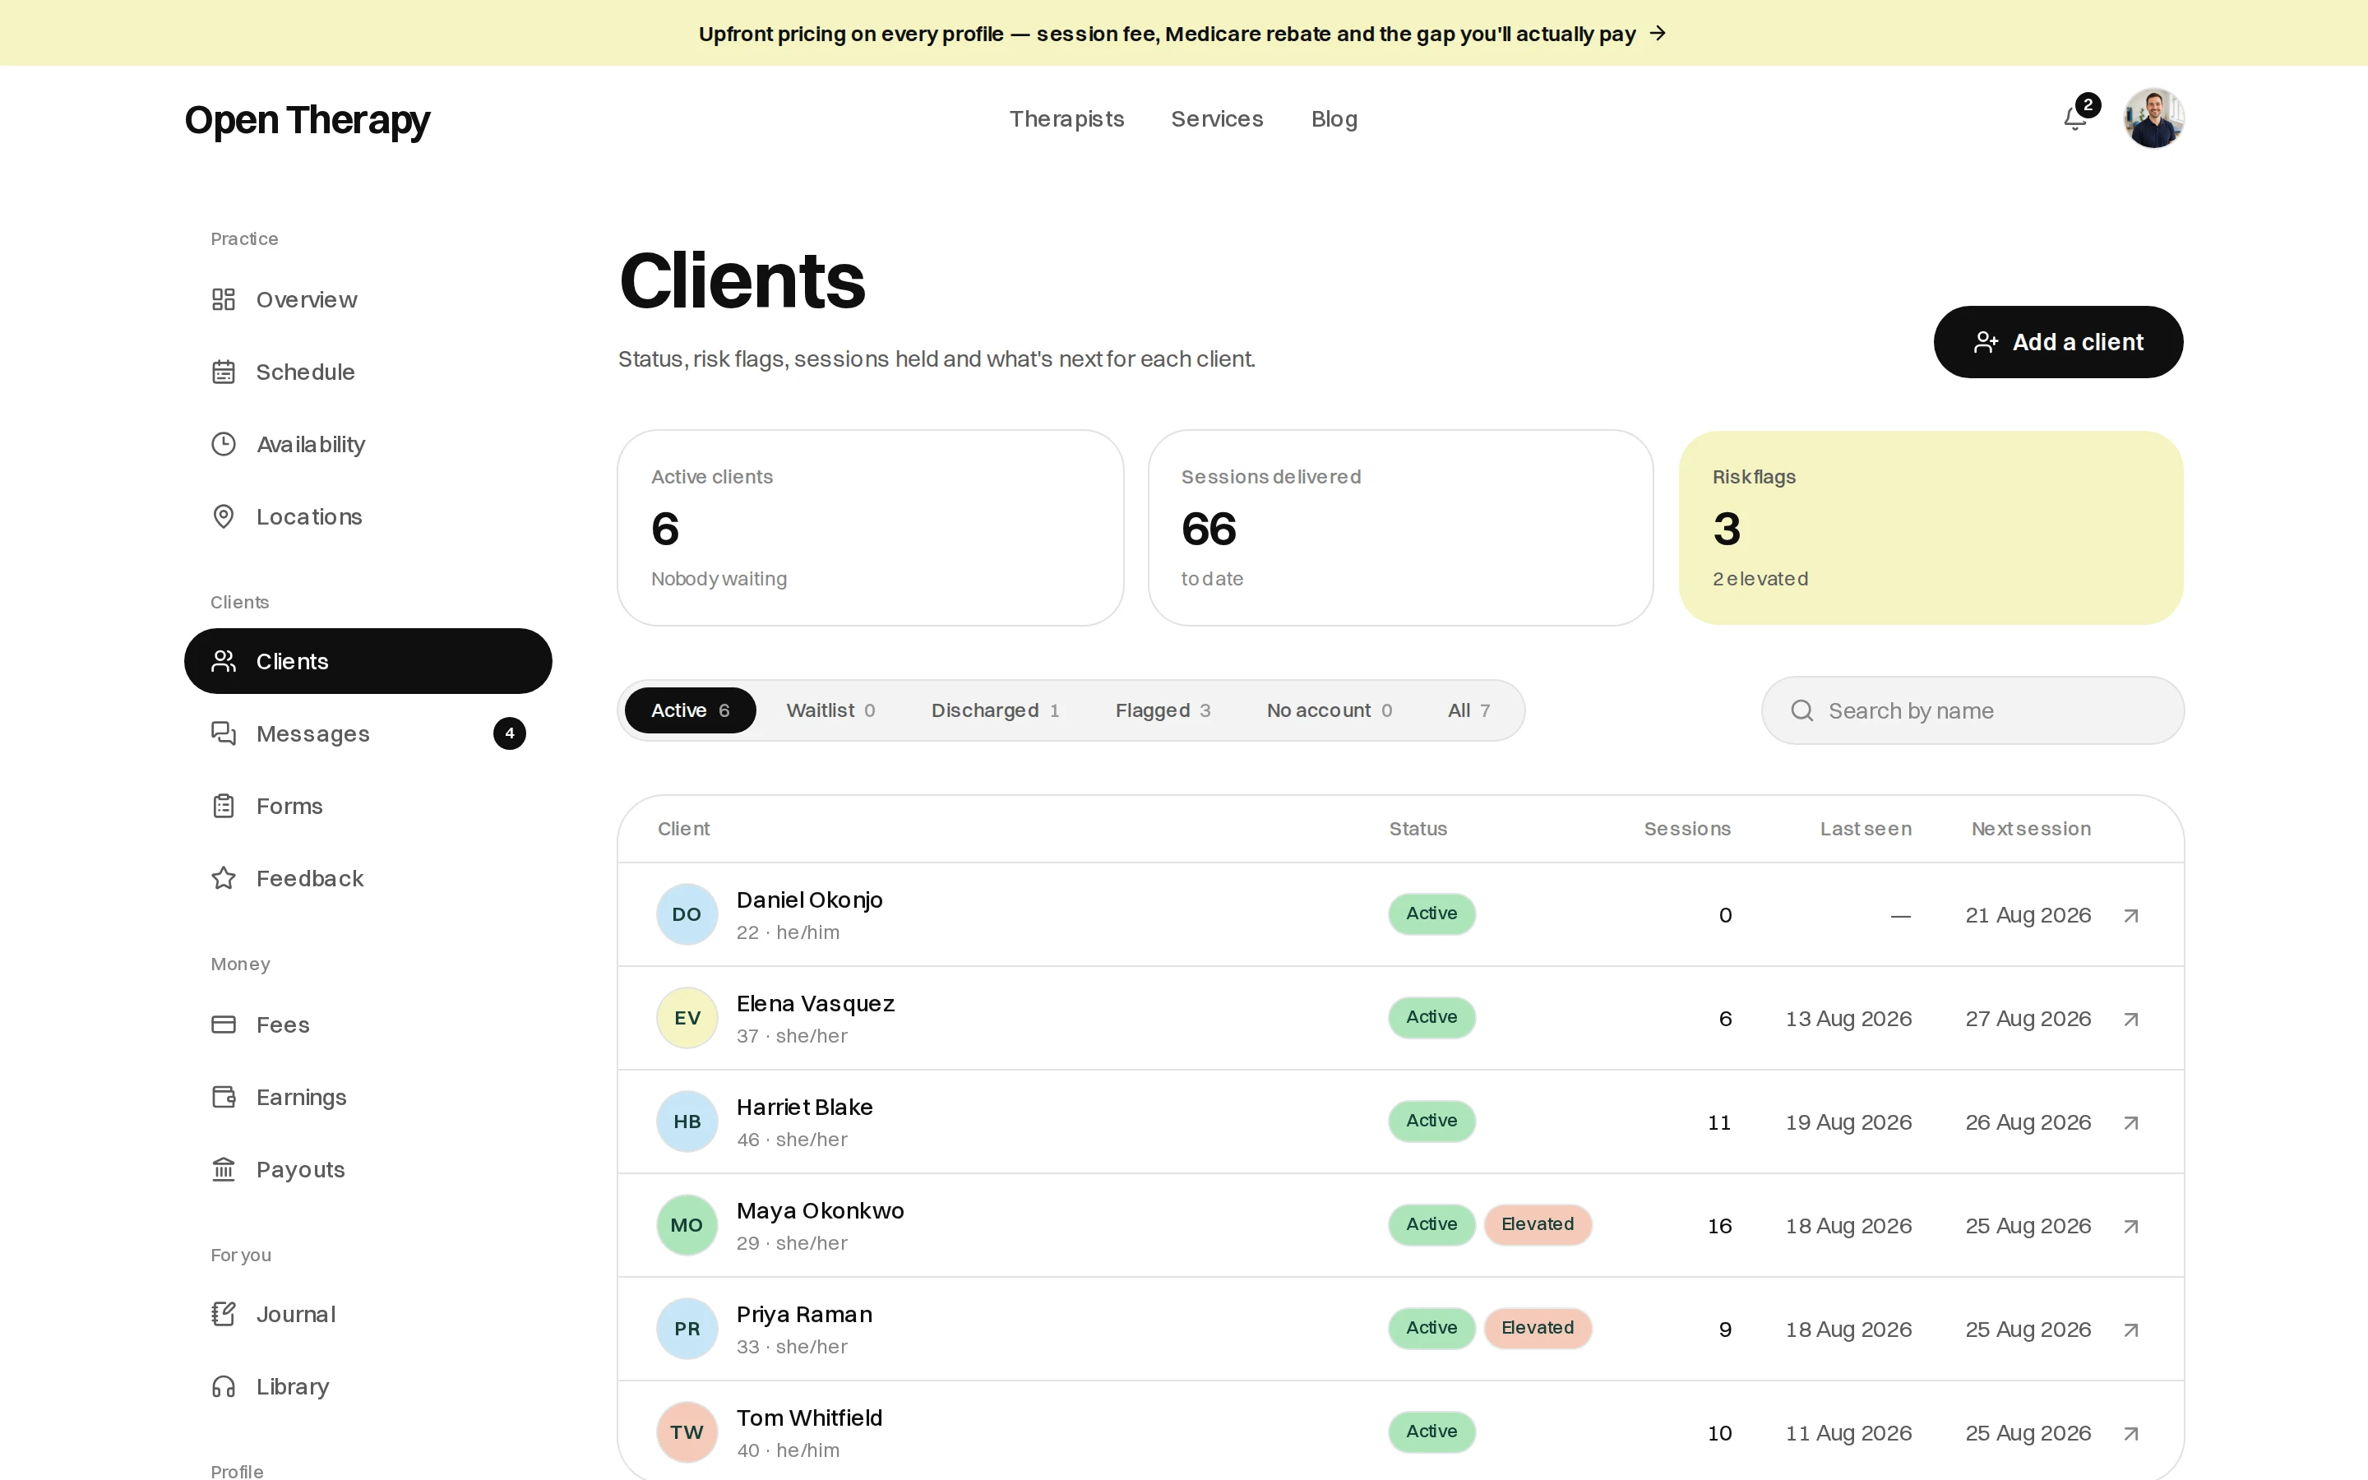This screenshot has height=1480, width=2368.
Task: Click the Schedule calendar icon
Action: [x=224, y=372]
